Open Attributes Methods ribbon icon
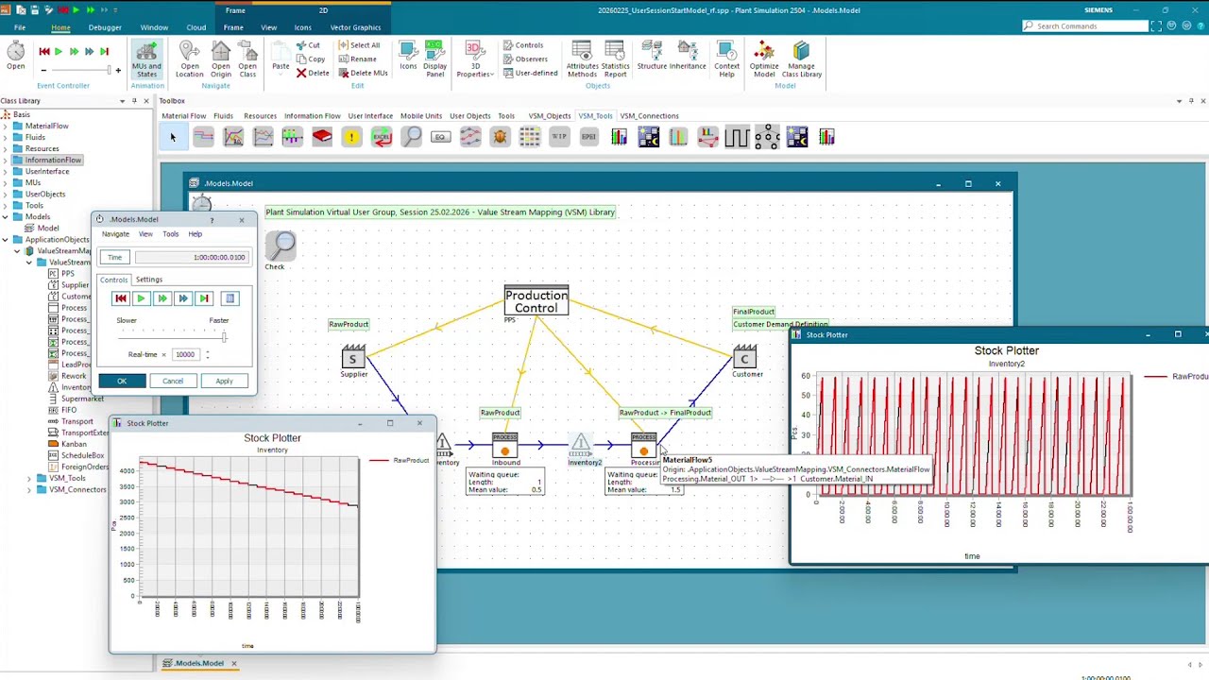Viewport: 1209px width, 680px height. tap(582, 59)
